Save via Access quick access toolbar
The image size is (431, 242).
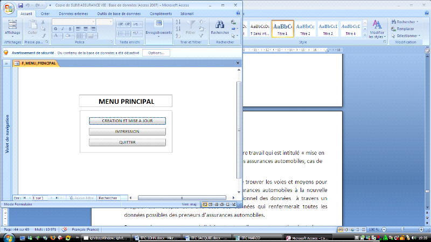20,5
